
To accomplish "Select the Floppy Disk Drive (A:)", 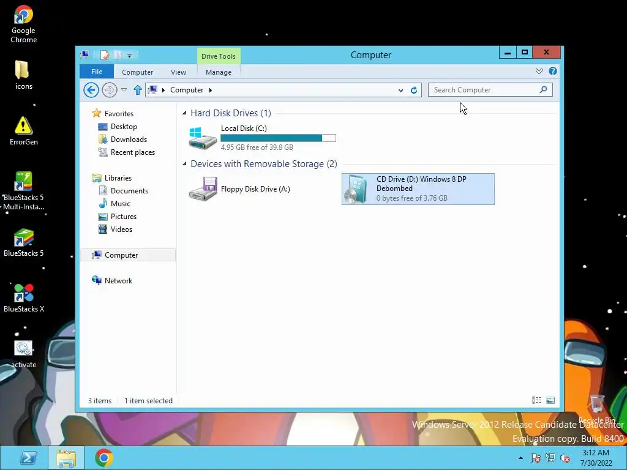I will pyautogui.click(x=240, y=189).
